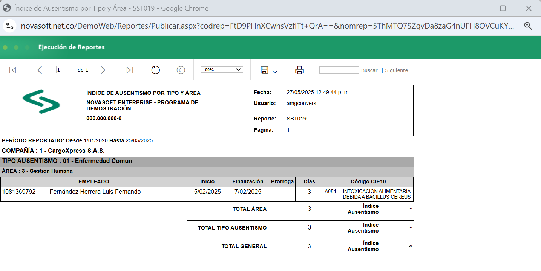
Task: Expand the export format dropdown arrow
Action: click(x=275, y=72)
